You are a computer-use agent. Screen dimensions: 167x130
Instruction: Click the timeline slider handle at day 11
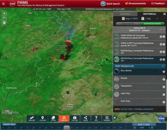67,128
